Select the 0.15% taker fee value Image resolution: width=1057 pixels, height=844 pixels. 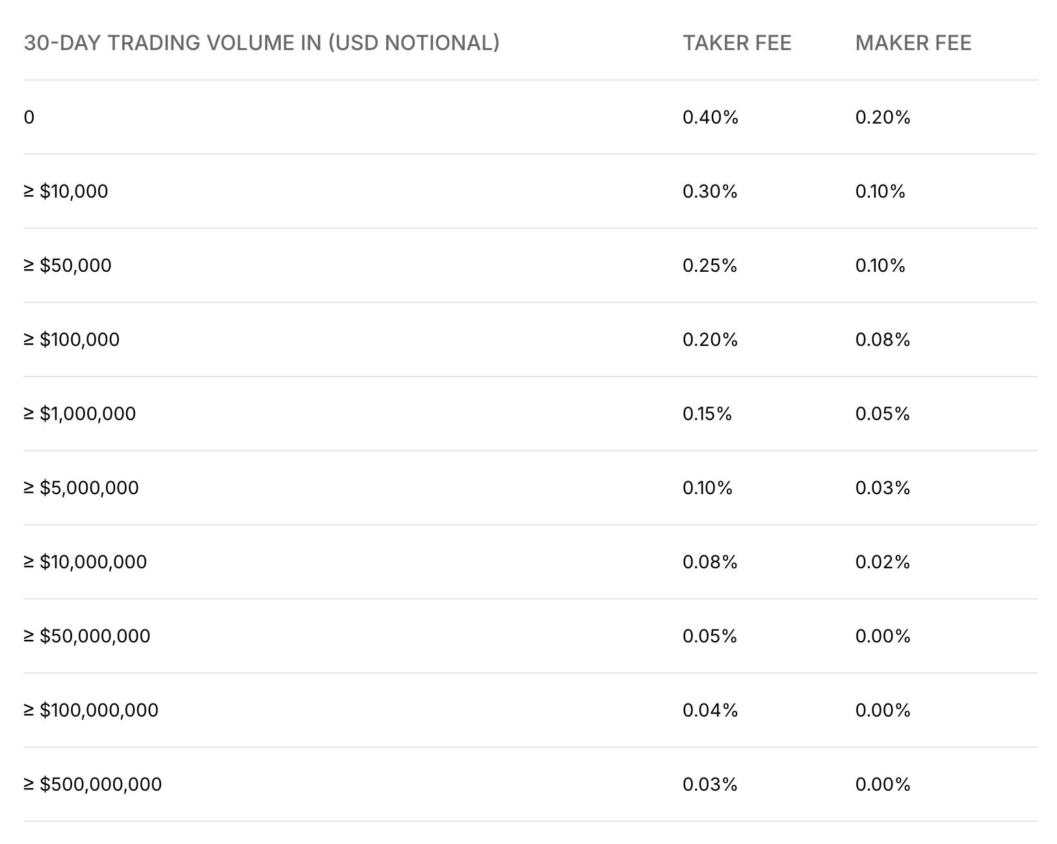[x=707, y=414]
